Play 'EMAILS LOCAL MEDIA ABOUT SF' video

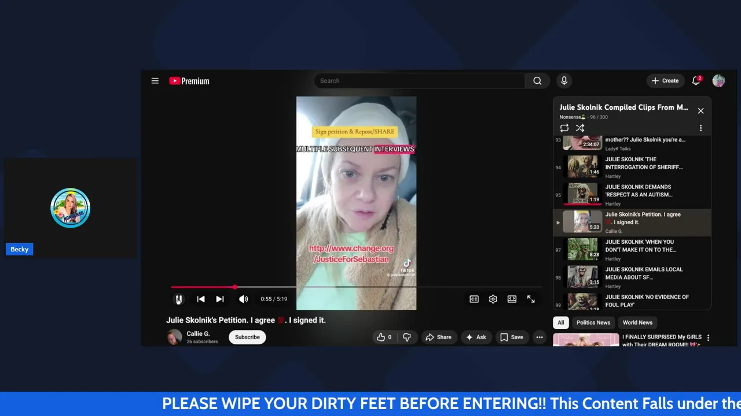[632, 277]
